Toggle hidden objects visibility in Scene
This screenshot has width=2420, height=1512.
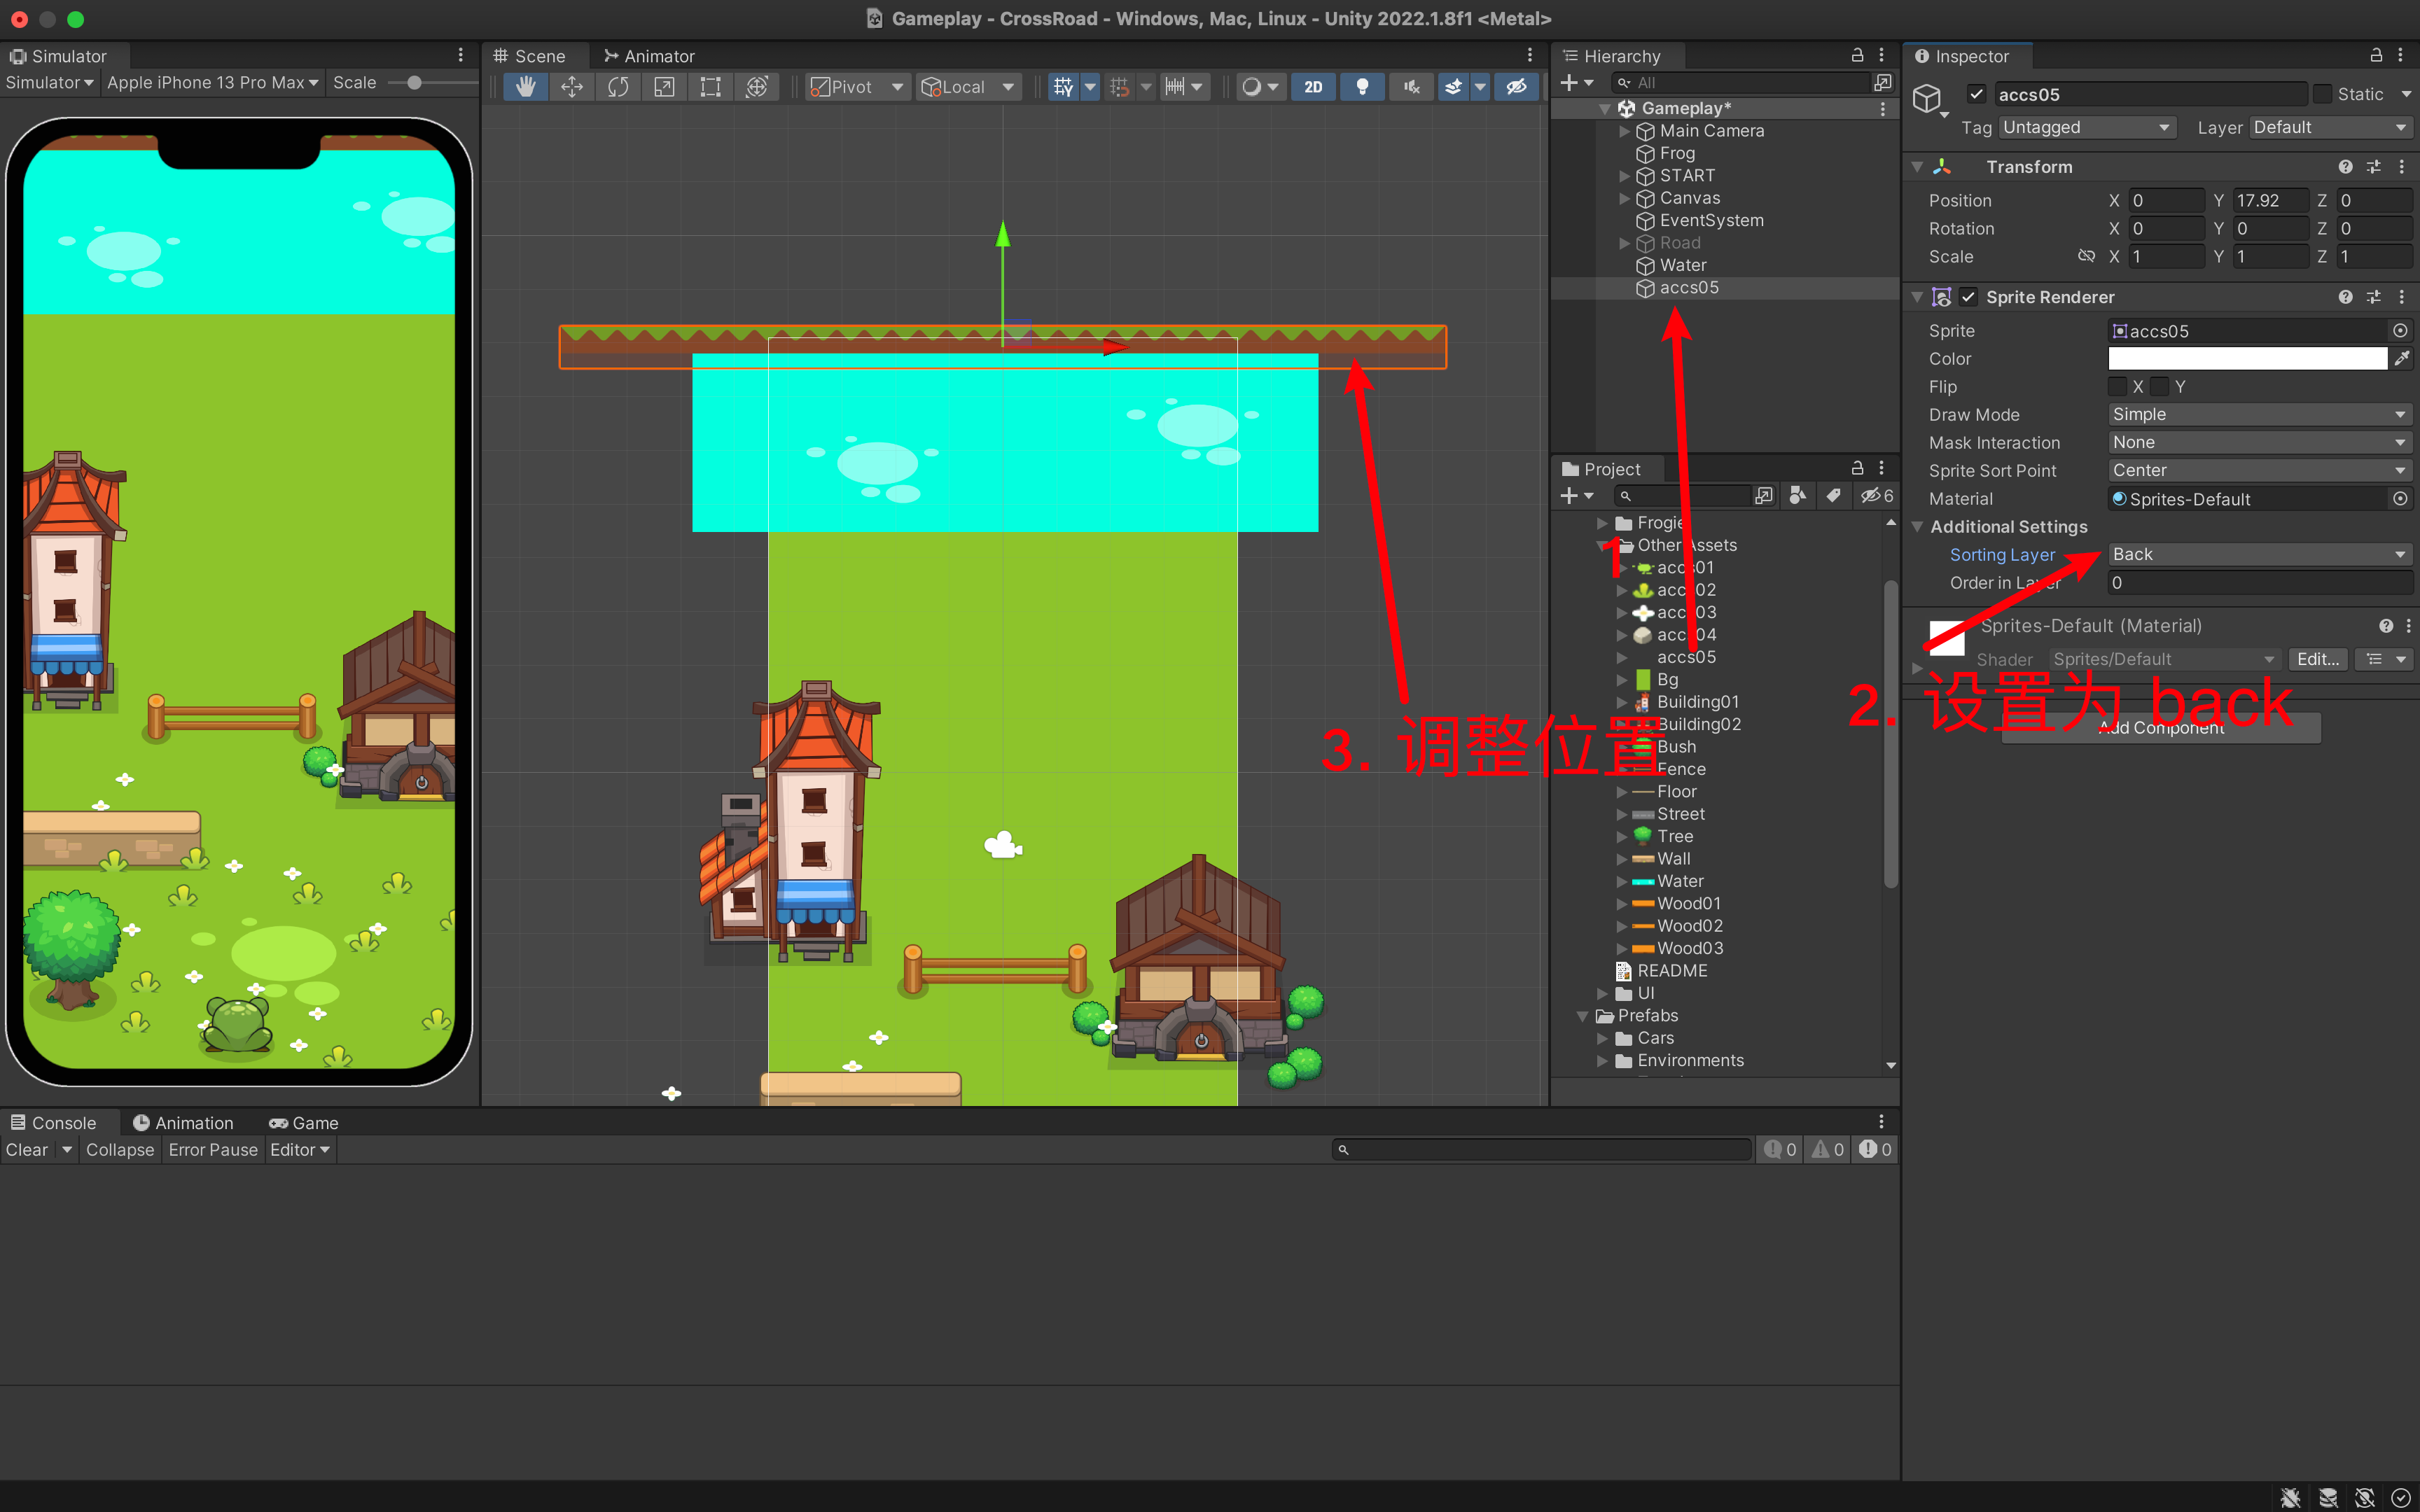pos(1516,87)
